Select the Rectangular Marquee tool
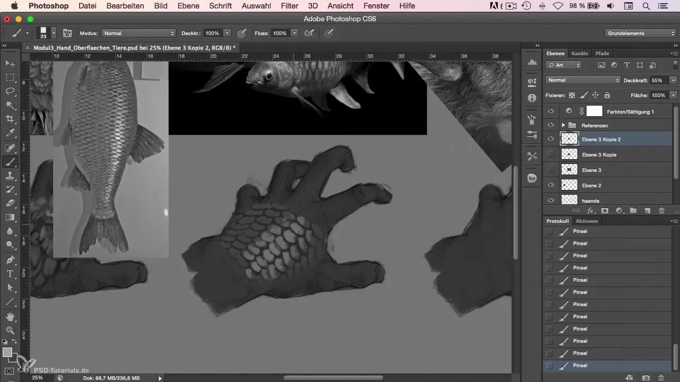This screenshot has width=680, height=382. 10,77
